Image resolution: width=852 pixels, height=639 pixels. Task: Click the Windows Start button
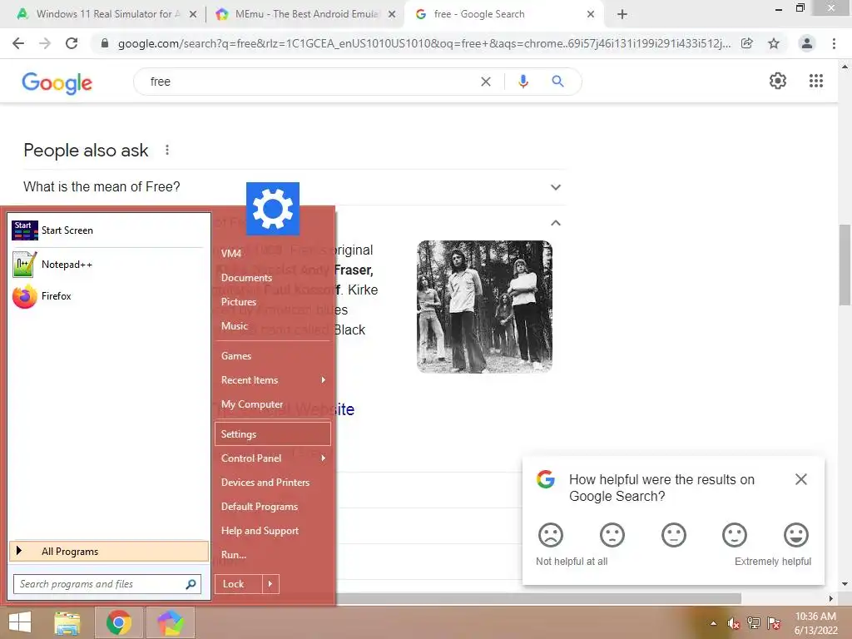[x=20, y=622]
